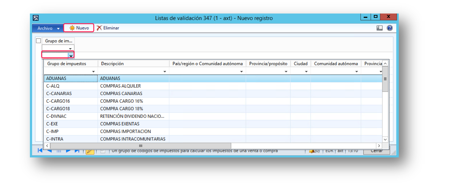The width and height of the screenshot is (466, 186).
Task: Click the COMPRAS ALQUILER description cell
Action: coord(134,86)
